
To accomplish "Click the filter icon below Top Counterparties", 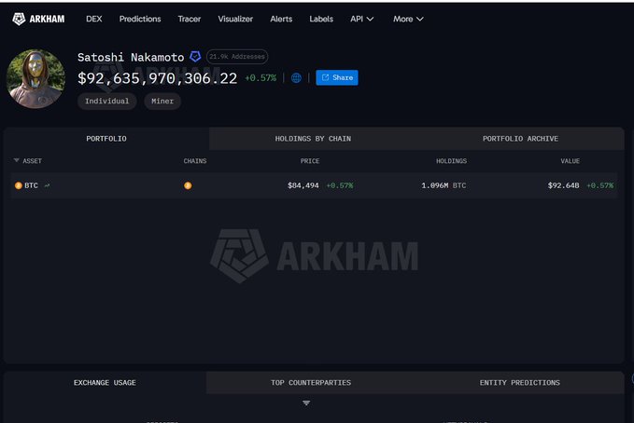I will tap(306, 403).
